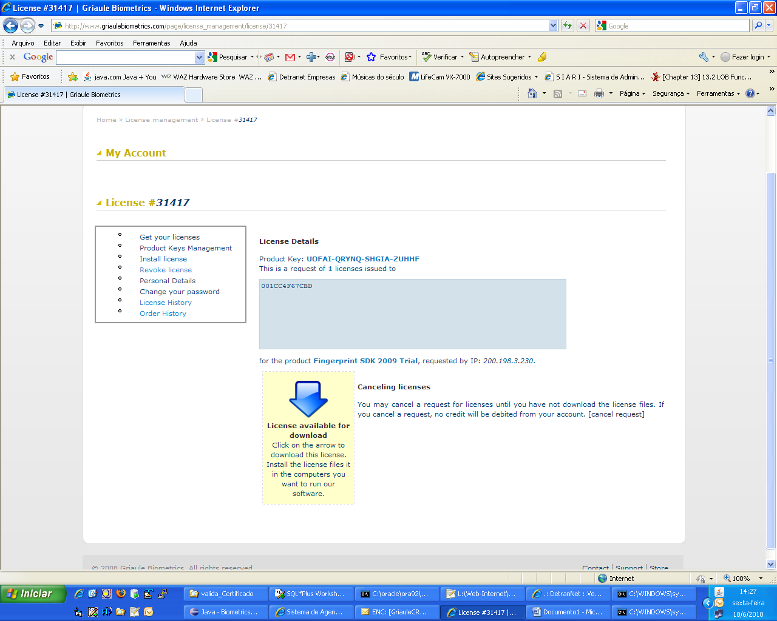Open the address bar URL dropdown
This screenshot has width=777, height=621.
[x=553, y=25]
